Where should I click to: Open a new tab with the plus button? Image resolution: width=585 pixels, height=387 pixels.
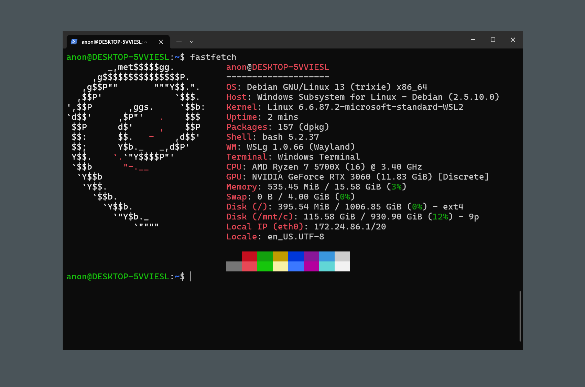click(x=179, y=42)
